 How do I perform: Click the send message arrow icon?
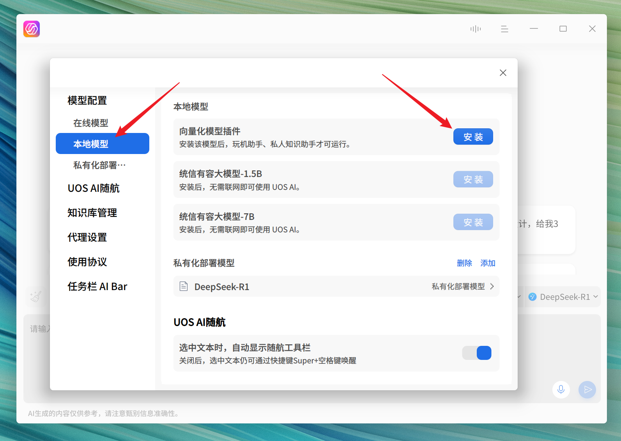[587, 390]
